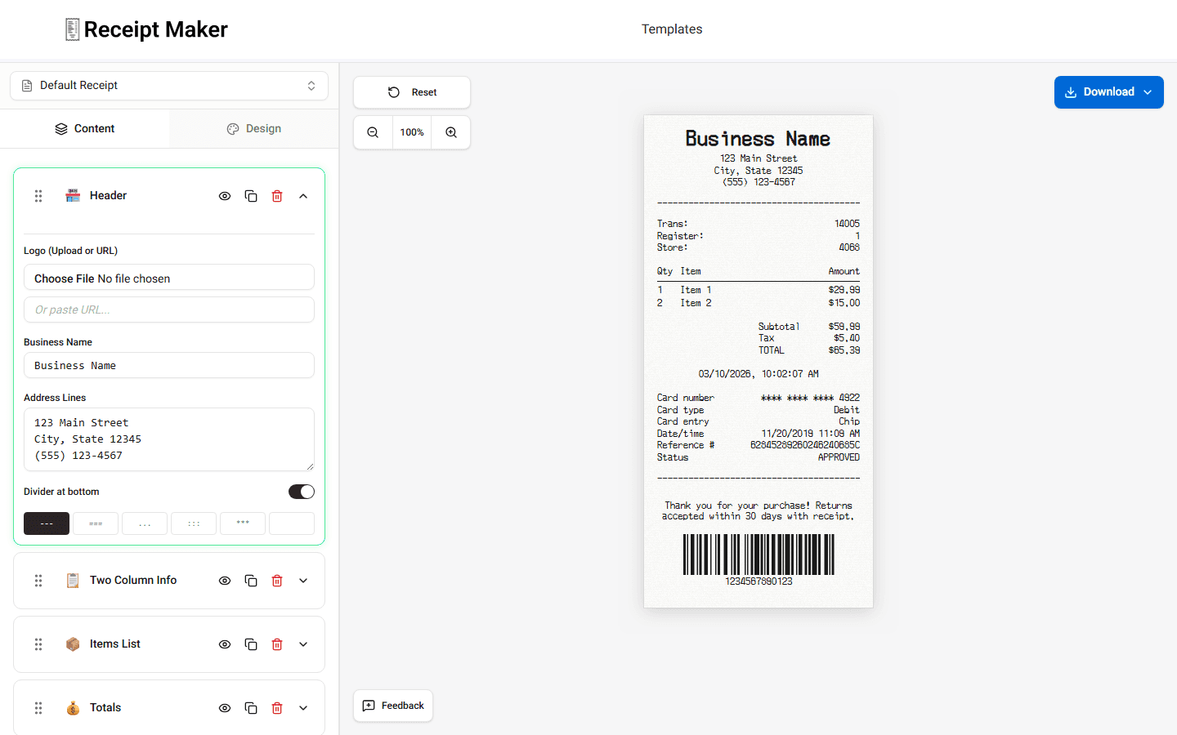Zoom in on the receipt preview
The height and width of the screenshot is (735, 1177).
[450, 131]
